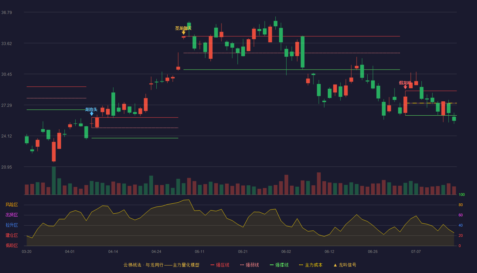Click the 风险区 zone label
Screen dimensions: 477x273
[x=12, y=205]
